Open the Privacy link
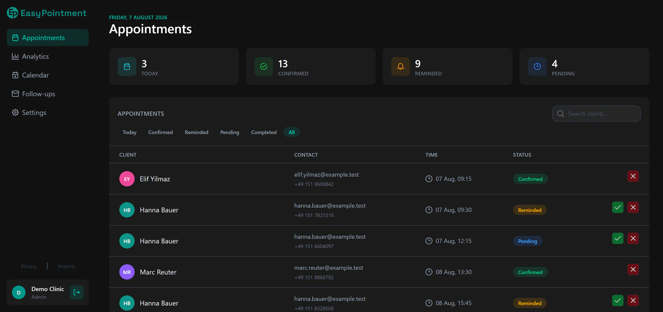 [29, 266]
